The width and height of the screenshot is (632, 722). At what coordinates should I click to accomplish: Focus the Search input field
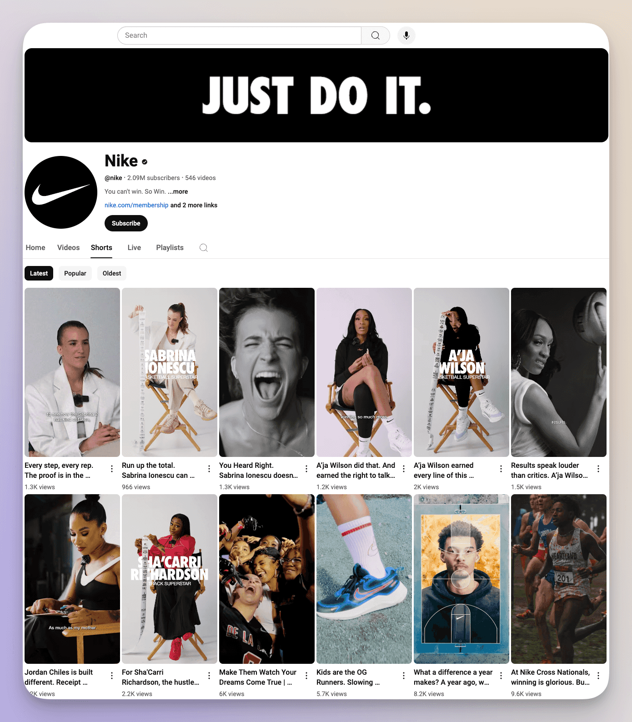pos(239,35)
